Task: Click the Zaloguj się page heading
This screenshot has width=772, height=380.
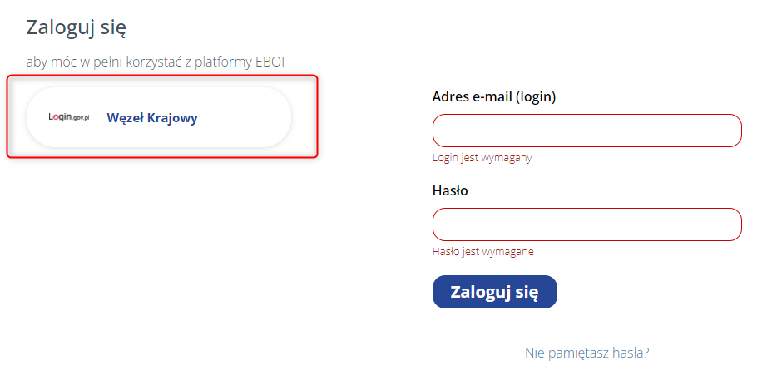Action: [x=77, y=27]
